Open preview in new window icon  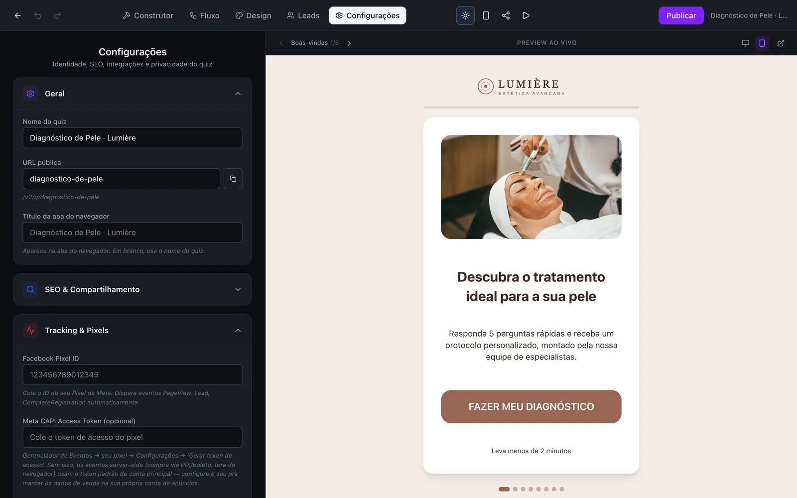pyautogui.click(x=781, y=43)
